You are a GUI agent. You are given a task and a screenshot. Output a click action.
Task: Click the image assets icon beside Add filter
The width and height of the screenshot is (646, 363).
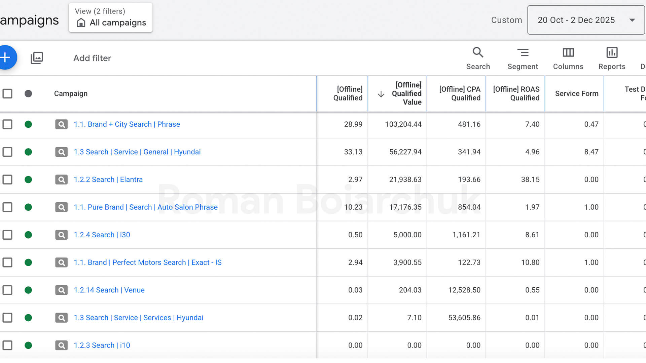click(37, 58)
